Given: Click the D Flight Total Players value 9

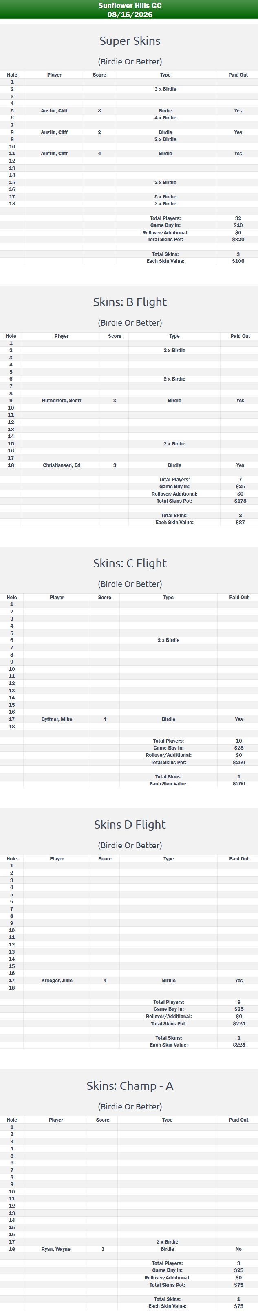Looking at the screenshot, I should (239, 1002).
